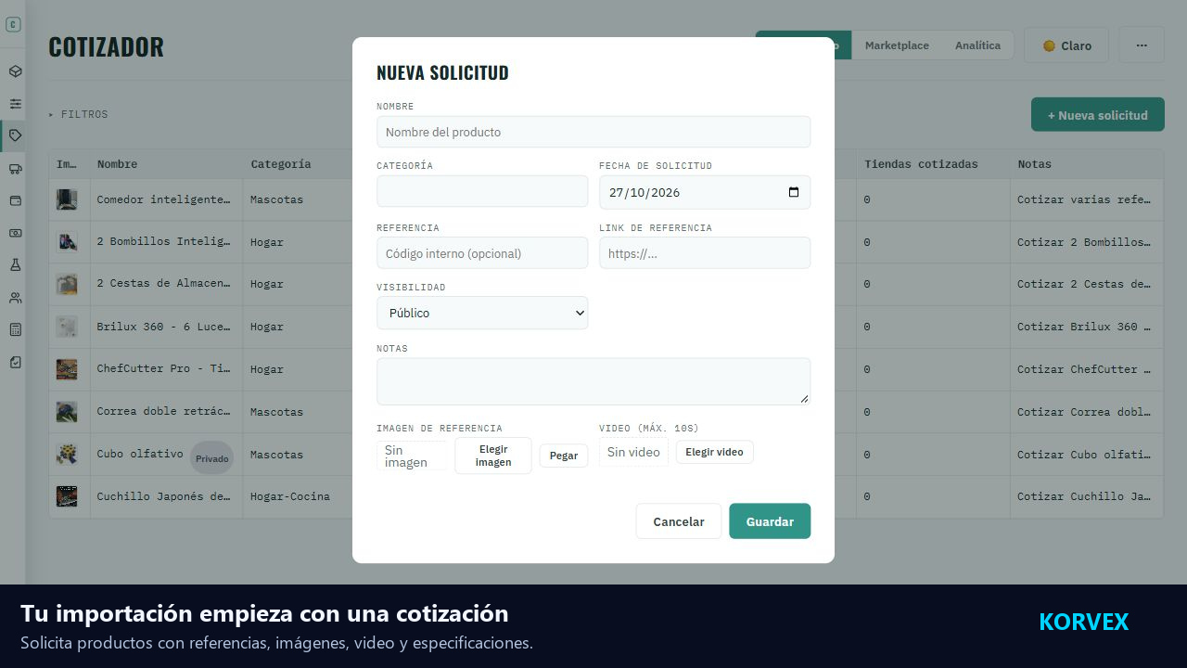Click thumbnail of Cuchillo Japonés row
This screenshot has width=1187, height=668.
point(67,496)
